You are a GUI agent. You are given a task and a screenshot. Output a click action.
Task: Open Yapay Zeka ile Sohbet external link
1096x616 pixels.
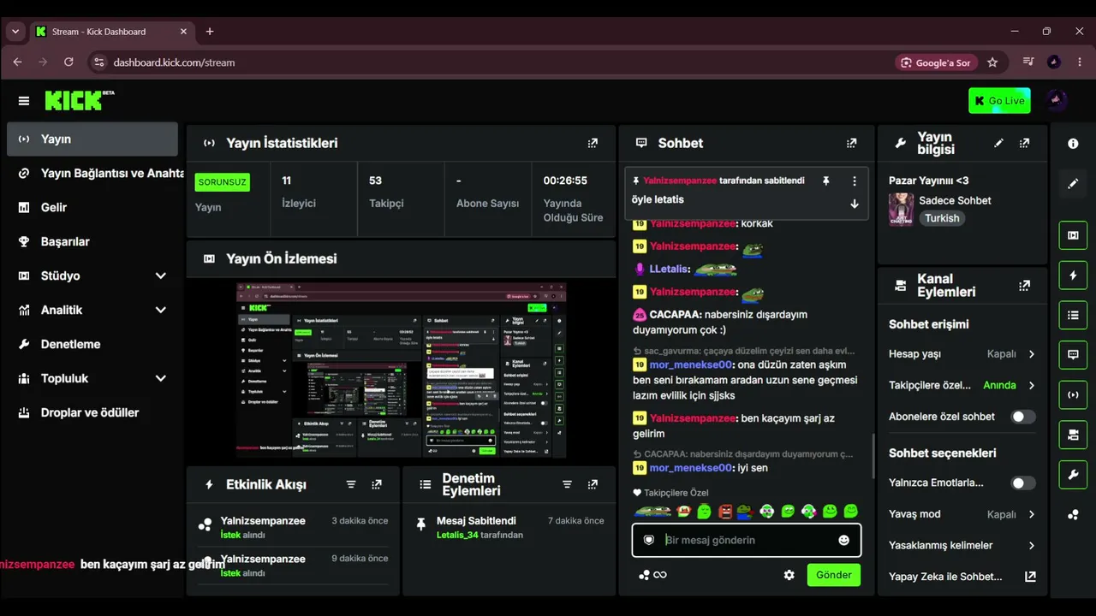tap(1030, 577)
